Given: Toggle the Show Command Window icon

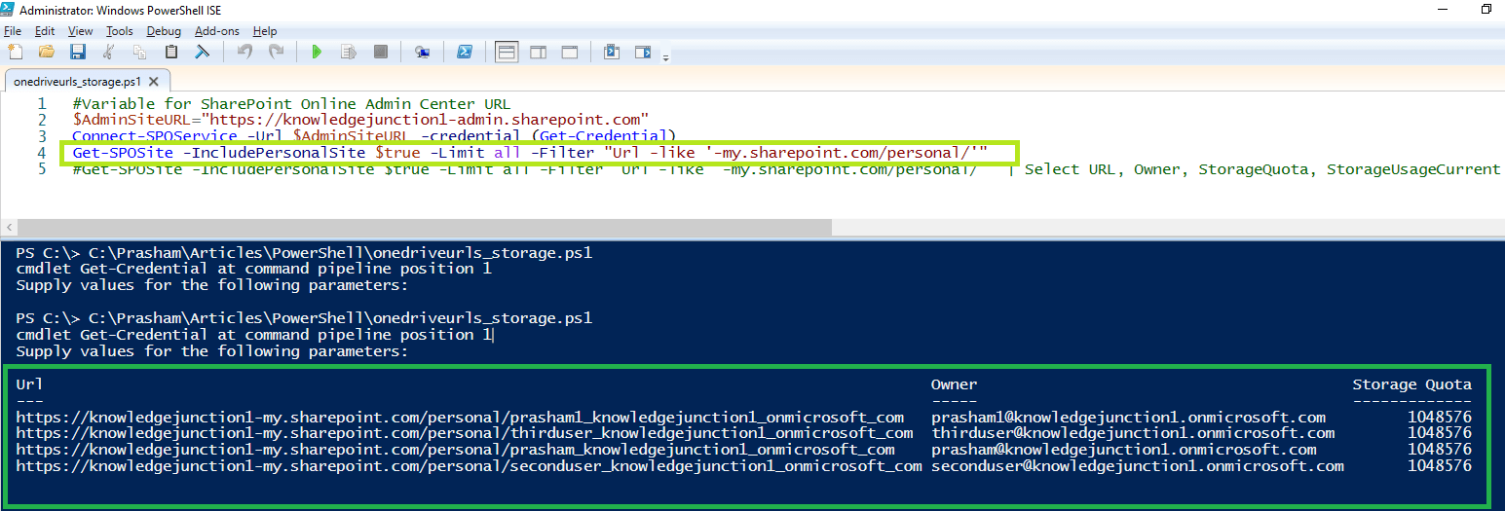Looking at the screenshot, I should [612, 52].
